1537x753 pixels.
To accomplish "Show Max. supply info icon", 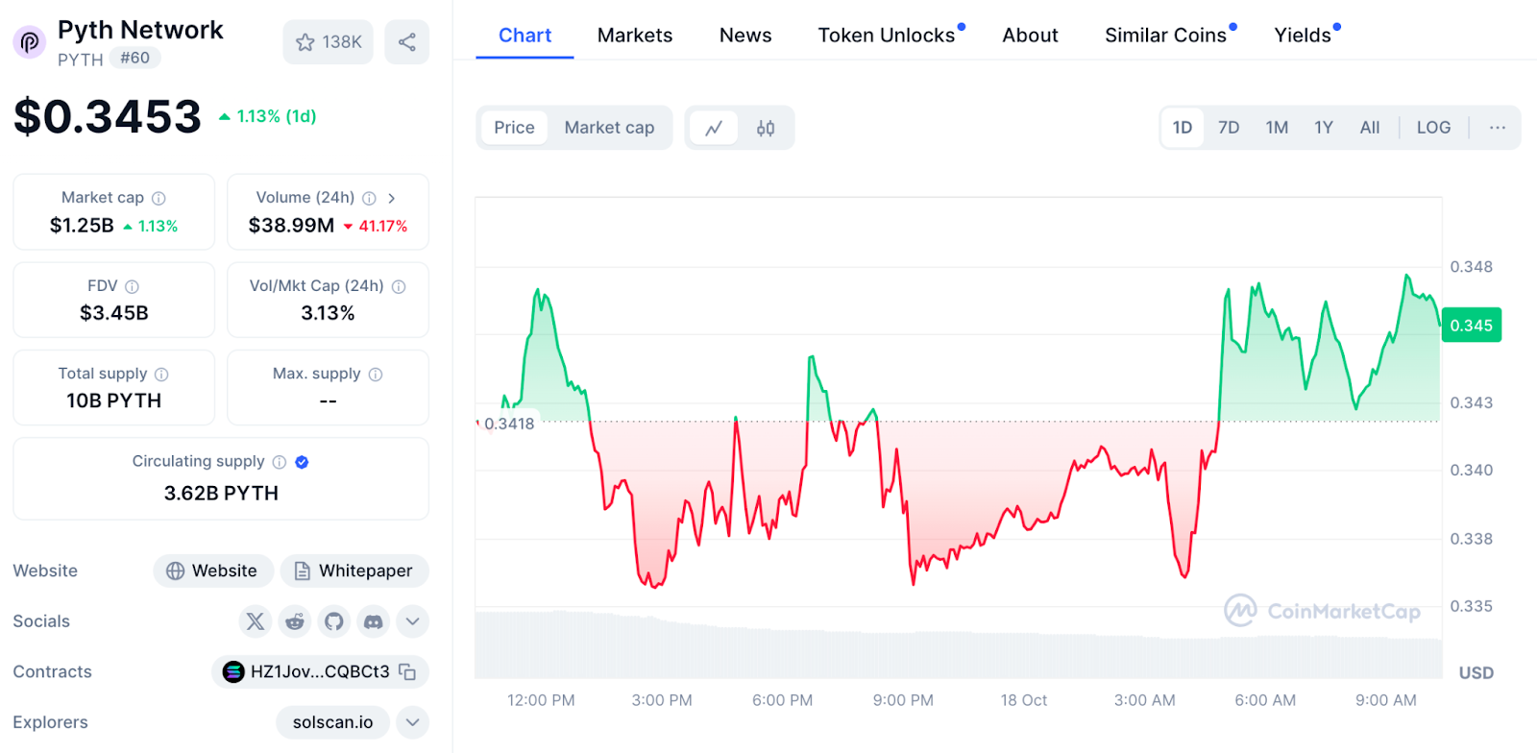I will tap(376, 375).
